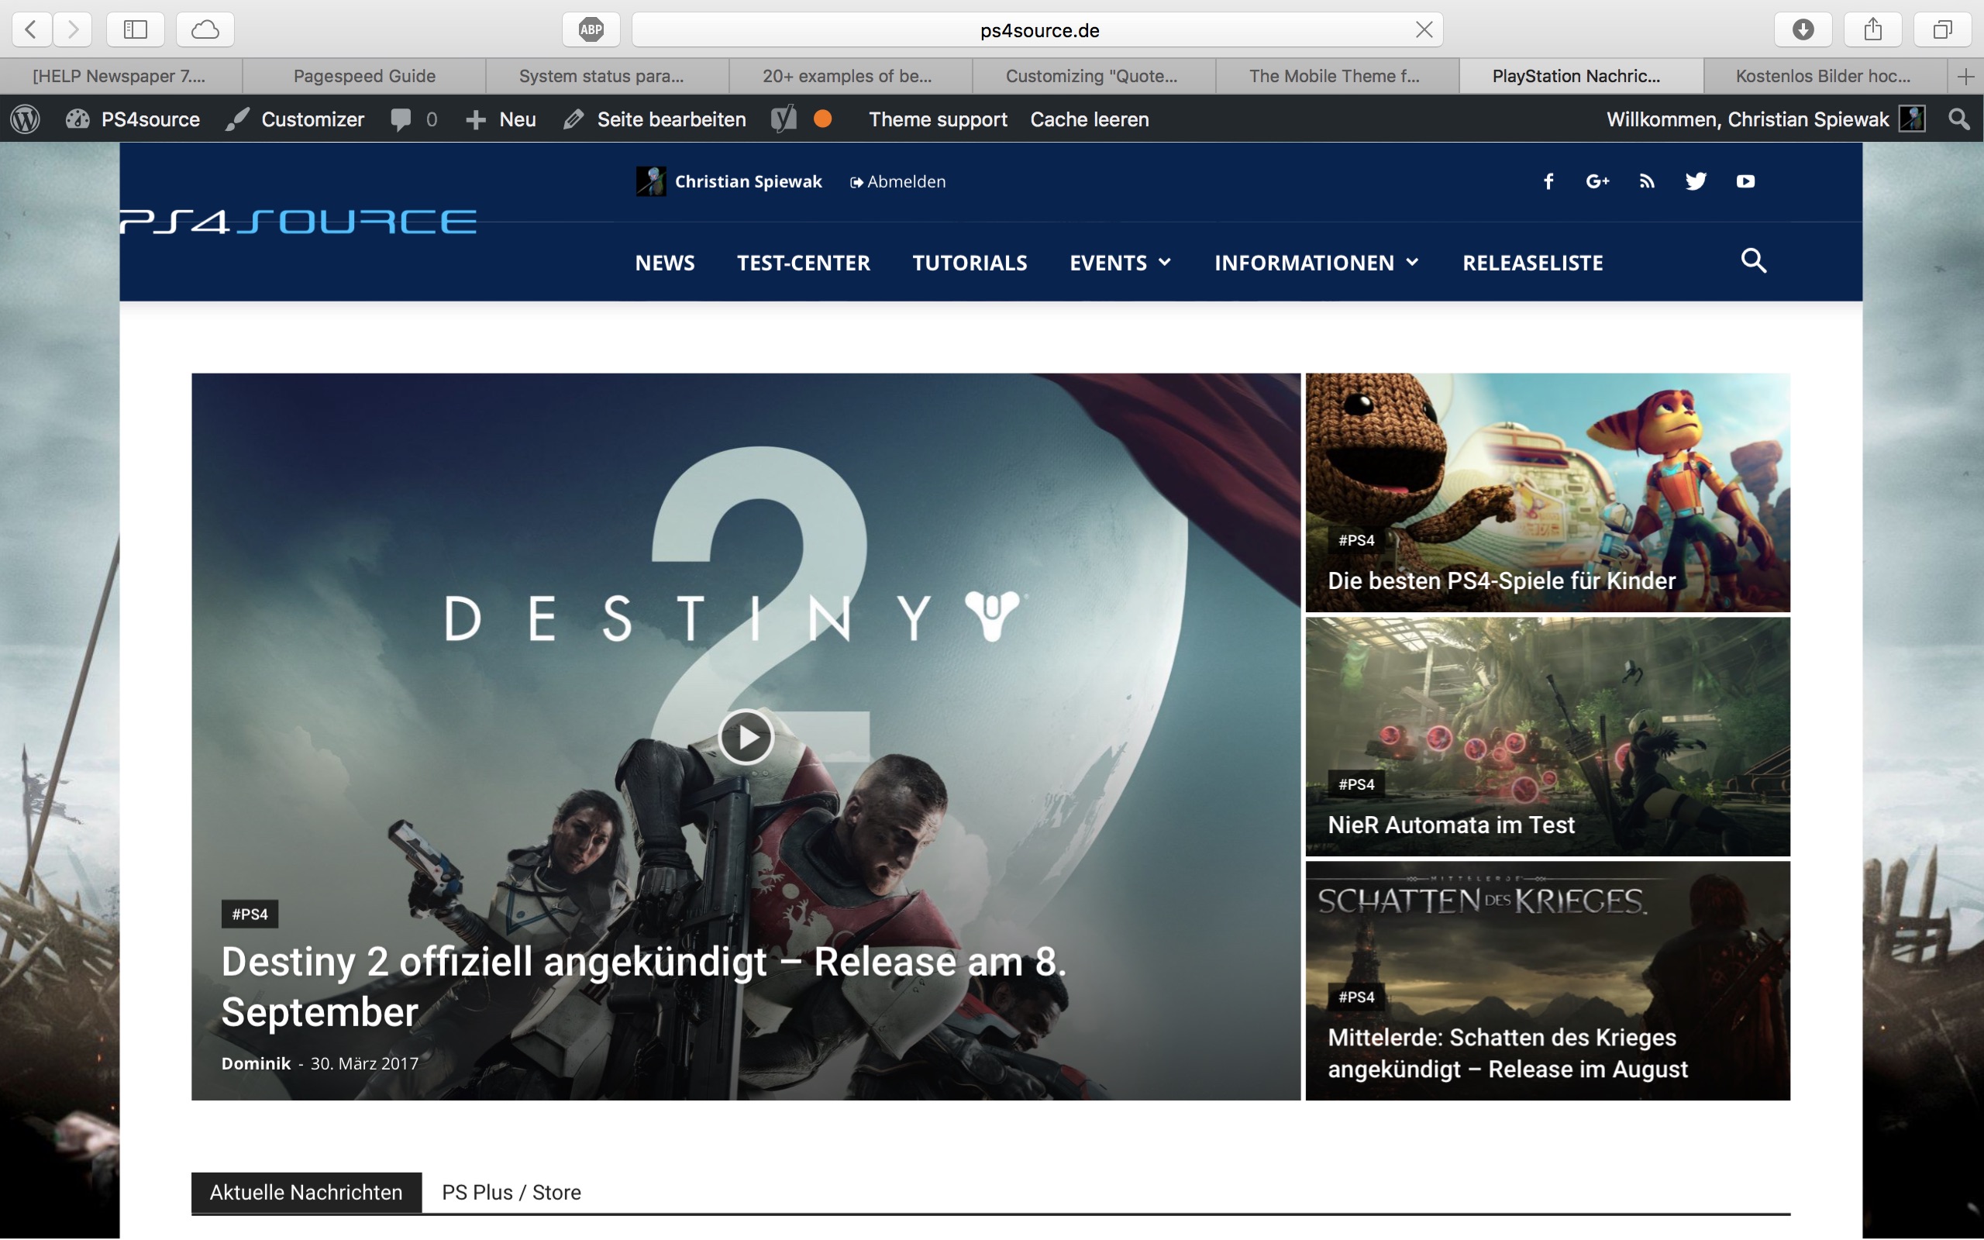Focus the ps4source.de address bar
The width and height of the screenshot is (1984, 1240).
(1038, 29)
